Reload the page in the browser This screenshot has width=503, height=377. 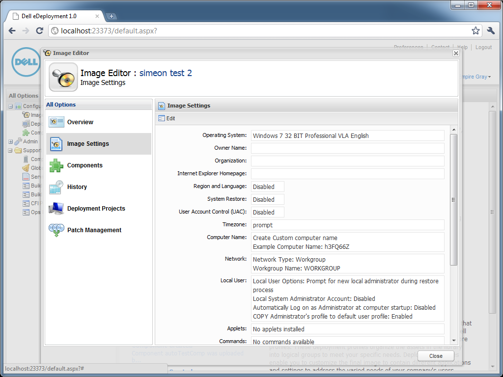click(x=39, y=31)
